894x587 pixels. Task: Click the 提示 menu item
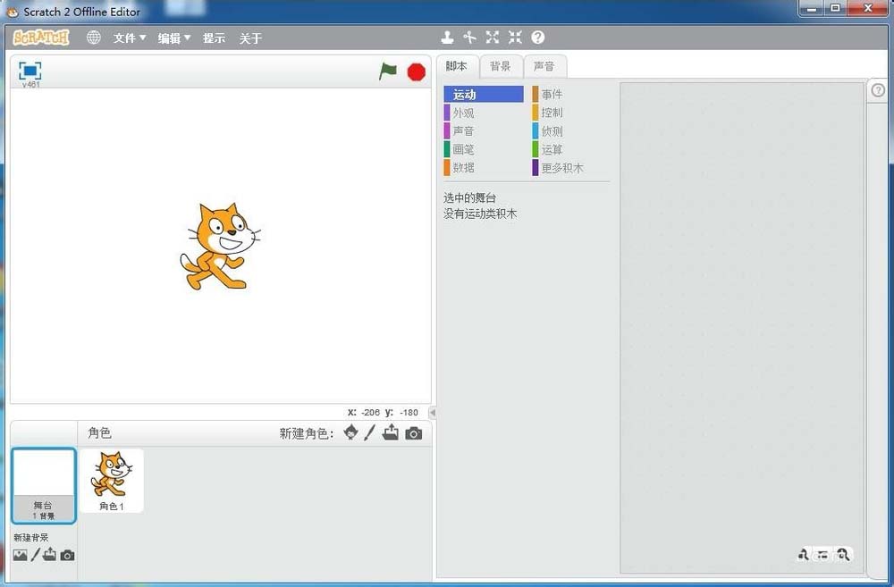(214, 38)
